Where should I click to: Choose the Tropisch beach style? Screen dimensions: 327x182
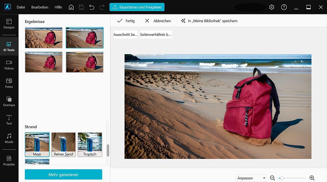pos(90,144)
